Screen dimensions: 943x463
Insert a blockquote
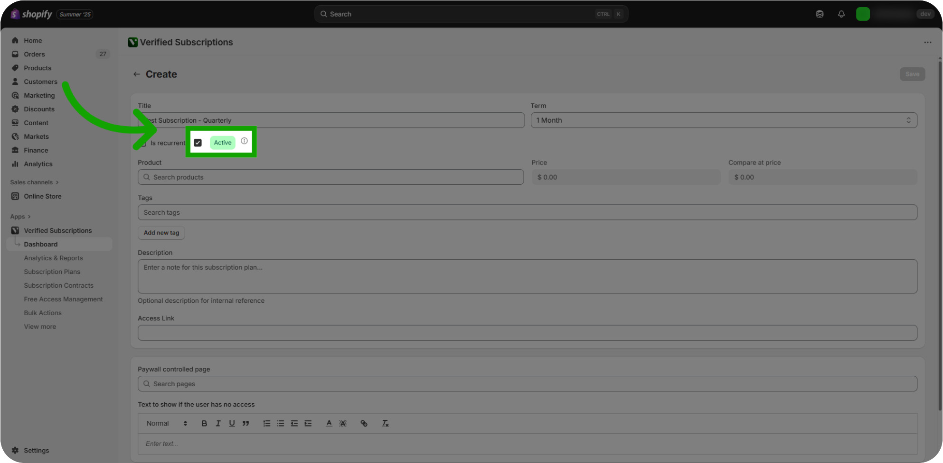click(x=245, y=424)
